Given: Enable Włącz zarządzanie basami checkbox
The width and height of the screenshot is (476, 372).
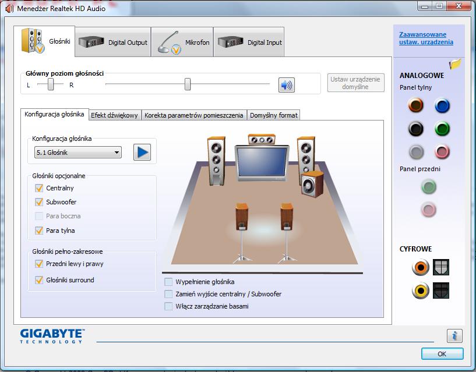Looking at the screenshot, I should 168,306.
